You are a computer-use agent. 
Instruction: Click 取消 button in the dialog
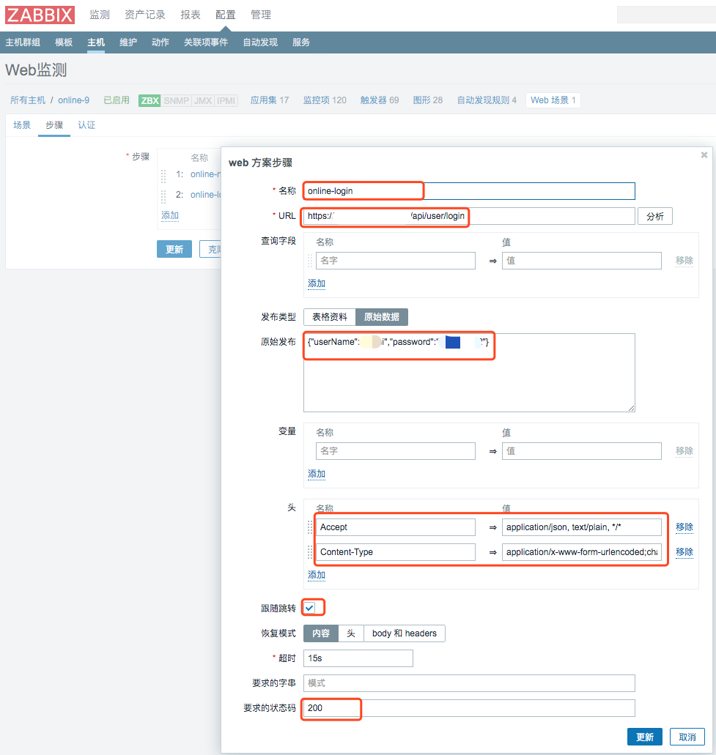(687, 737)
